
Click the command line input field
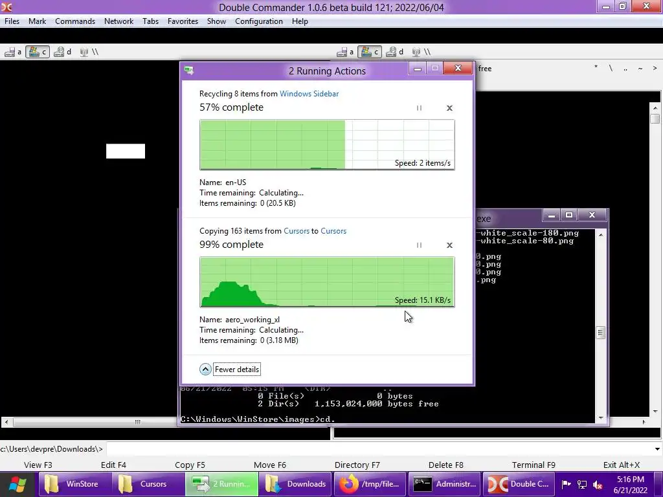(x=379, y=449)
